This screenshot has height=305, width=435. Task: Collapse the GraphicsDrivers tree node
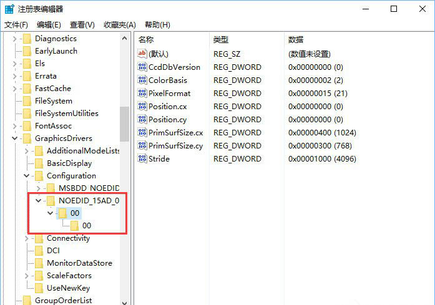(x=14, y=138)
